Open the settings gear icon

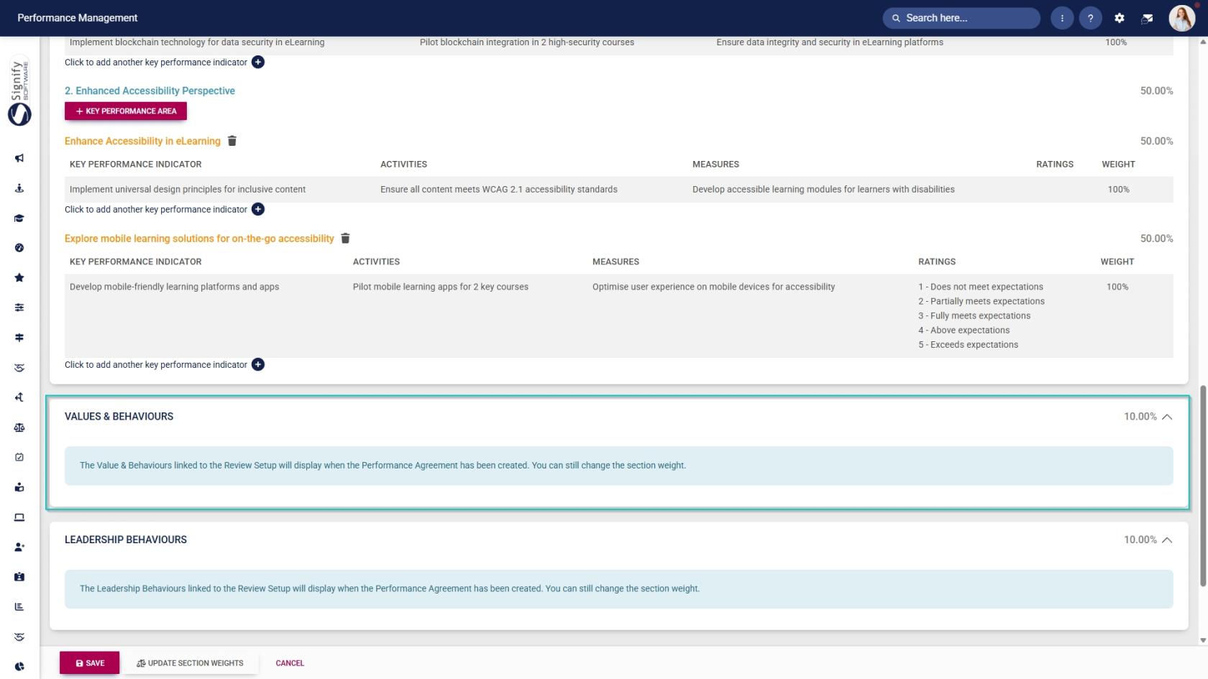tap(1120, 18)
